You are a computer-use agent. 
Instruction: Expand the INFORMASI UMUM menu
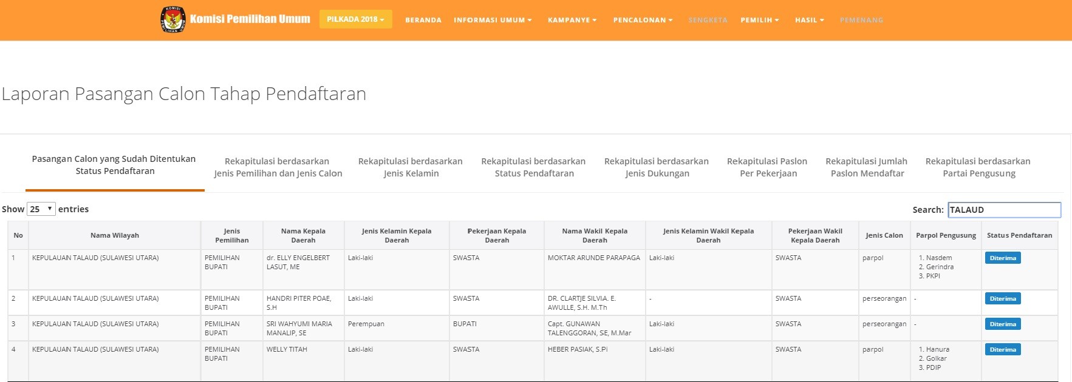pos(493,20)
